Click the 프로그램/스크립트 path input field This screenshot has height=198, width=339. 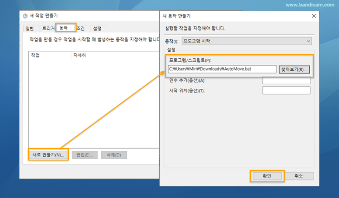pos(222,69)
